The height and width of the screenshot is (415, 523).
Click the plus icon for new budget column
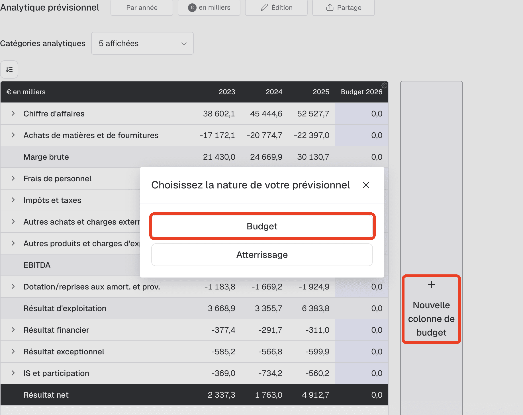pos(432,285)
